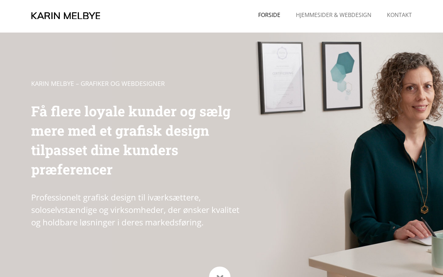Image resolution: width=443 pixels, height=277 pixels.
Task: Click the 'Professionelt grafisk design' paragraph
Action: [x=135, y=210]
